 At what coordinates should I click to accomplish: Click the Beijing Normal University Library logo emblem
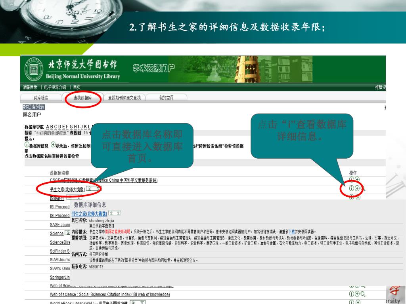[34, 69]
